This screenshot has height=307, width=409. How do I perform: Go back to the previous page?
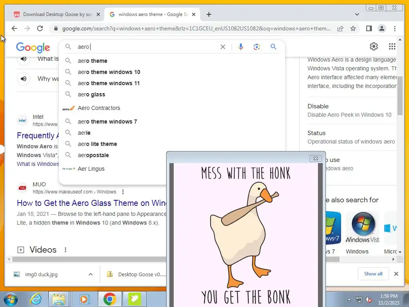tap(14, 28)
